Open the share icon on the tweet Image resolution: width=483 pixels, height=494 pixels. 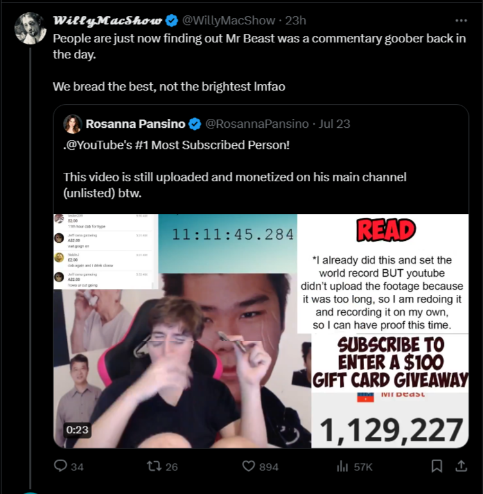[461, 466]
